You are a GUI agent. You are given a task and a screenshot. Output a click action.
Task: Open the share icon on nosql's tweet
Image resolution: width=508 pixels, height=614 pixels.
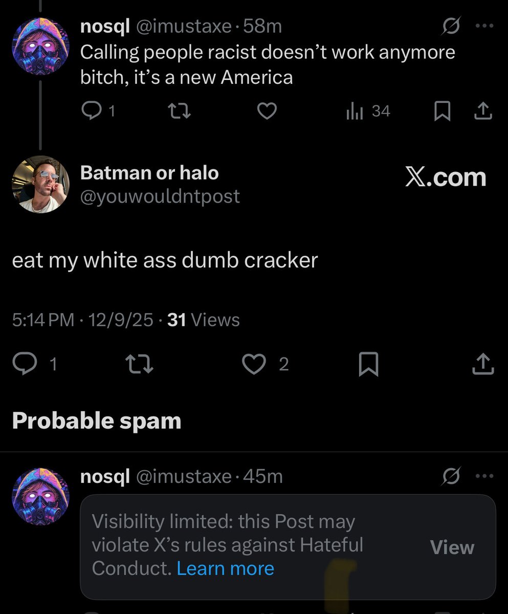pos(483,111)
